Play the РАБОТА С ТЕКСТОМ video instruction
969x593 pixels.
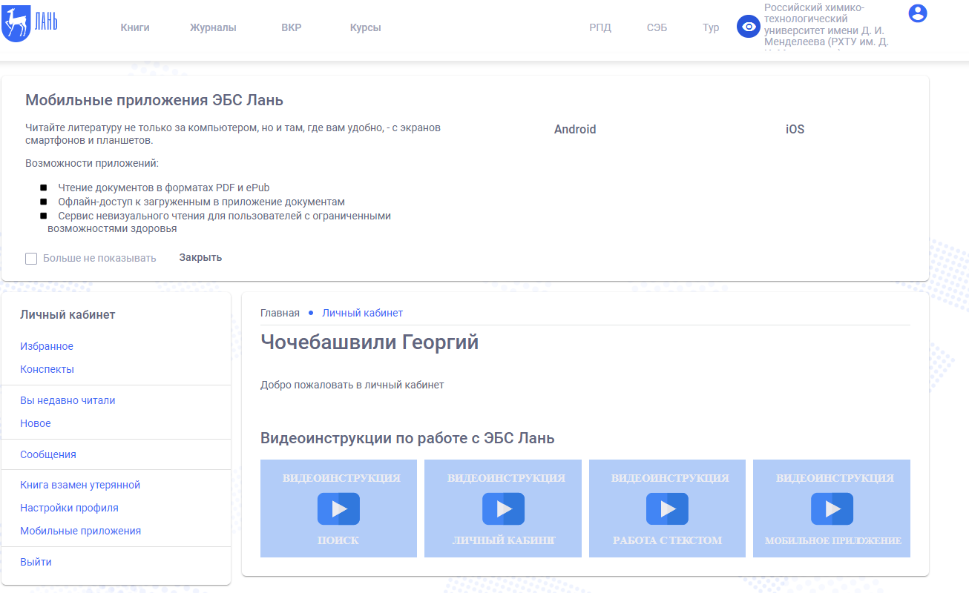point(667,508)
